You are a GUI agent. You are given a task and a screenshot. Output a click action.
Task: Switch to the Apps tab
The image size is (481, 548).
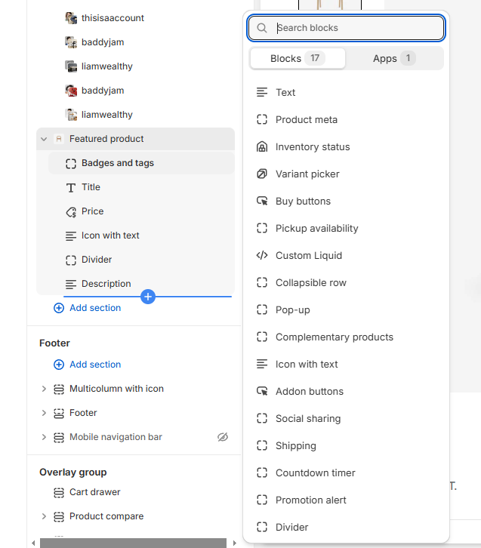(x=394, y=58)
